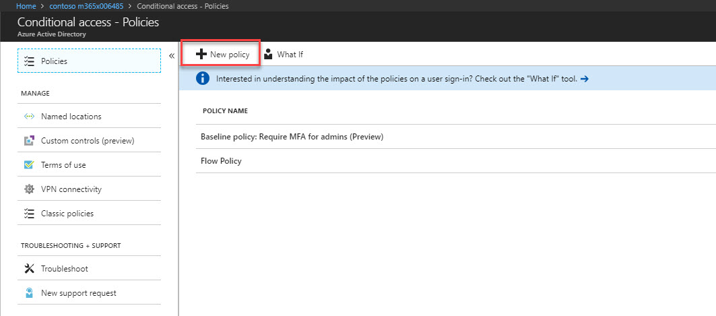Click the What If person icon
This screenshot has width=716, height=316.
(x=269, y=55)
